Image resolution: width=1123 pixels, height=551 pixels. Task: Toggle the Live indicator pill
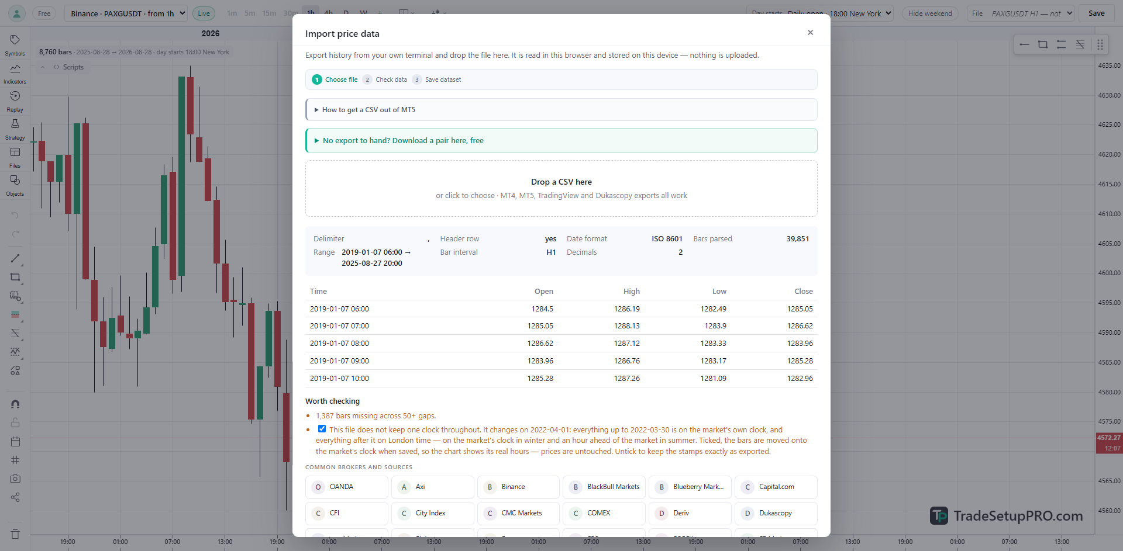tap(204, 13)
